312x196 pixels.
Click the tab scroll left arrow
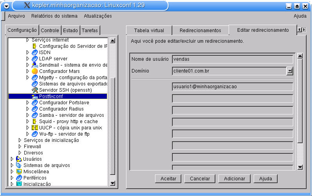click(299, 30)
